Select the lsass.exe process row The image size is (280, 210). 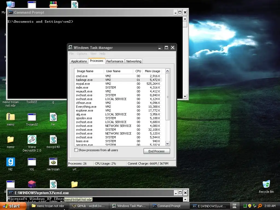[x=118, y=141]
